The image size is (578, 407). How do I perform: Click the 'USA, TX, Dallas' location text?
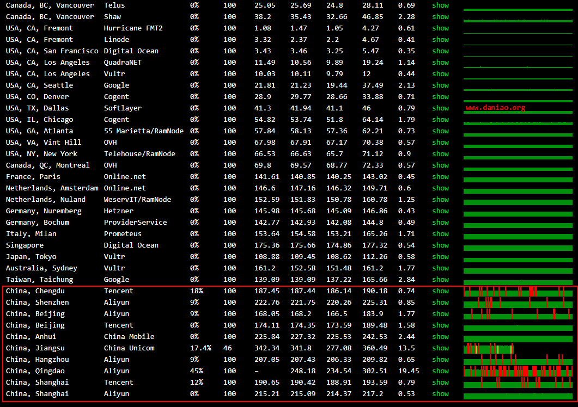(x=37, y=108)
